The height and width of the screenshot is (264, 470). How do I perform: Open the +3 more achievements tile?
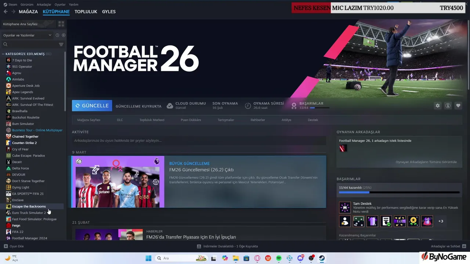(441, 221)
